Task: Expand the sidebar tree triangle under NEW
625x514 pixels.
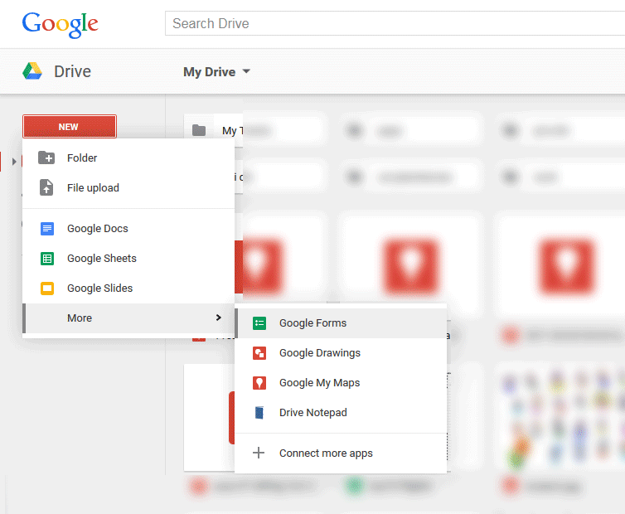Action: (14, 162)
